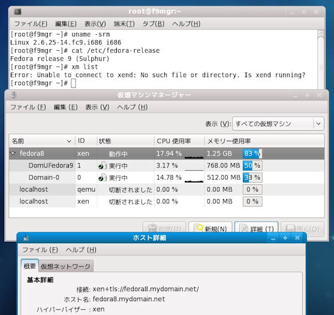Screen dimensions: 334x315
Task: Click the running status icon for Domain-0
Action: coord(103,177)
